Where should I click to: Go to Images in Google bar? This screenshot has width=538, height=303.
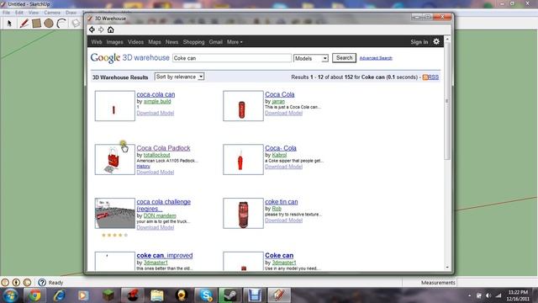114,42
